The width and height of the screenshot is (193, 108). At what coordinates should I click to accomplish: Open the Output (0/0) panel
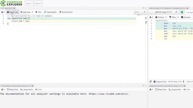point(160,82)
